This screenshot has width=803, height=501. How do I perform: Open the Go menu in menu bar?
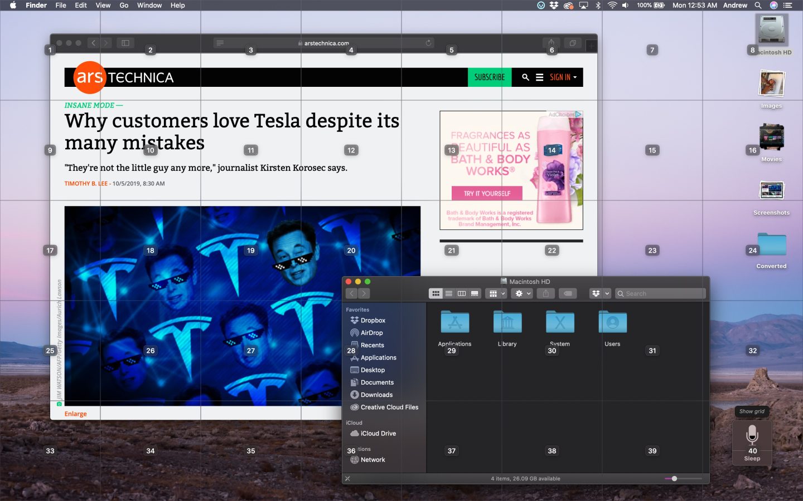coord(124,5)
